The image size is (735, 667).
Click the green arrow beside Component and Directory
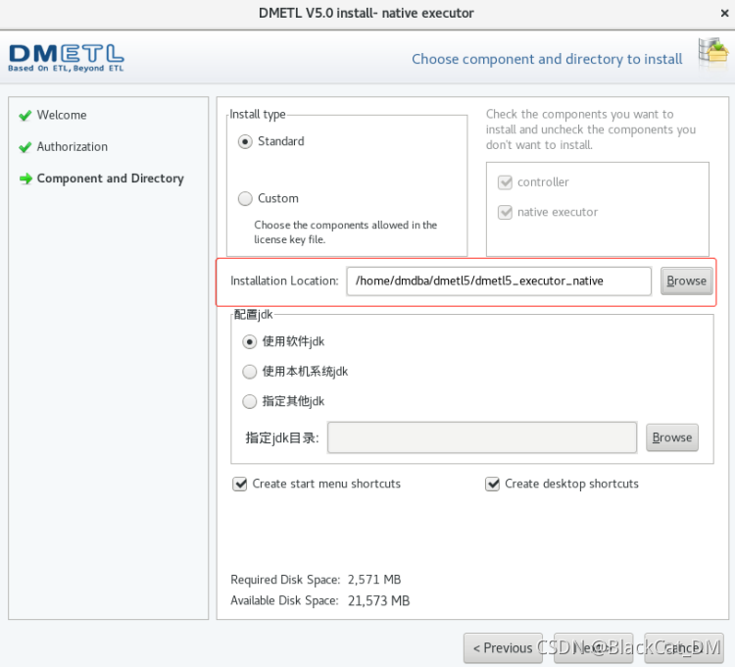point(25,179)
